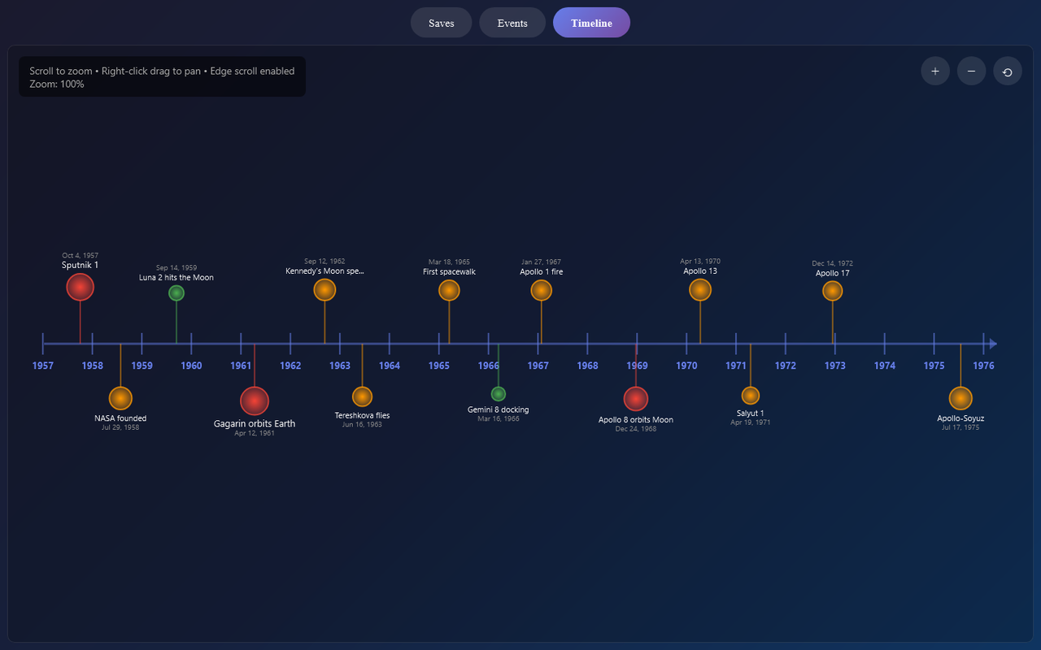The width and height of the screenshot is (1041, 650).
Task: Click the zoom in plus button
Action: click(x=935, y=71)
